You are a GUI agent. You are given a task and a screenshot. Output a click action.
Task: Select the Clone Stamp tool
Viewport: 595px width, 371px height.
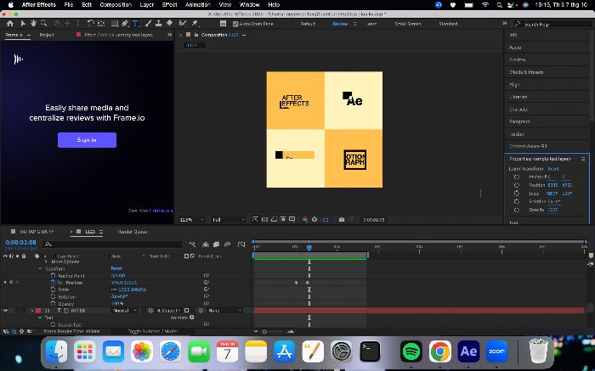coord(159,24)
